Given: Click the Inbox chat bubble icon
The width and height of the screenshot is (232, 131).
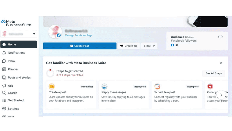Looking at the screenshot, I should click(4, 61).
